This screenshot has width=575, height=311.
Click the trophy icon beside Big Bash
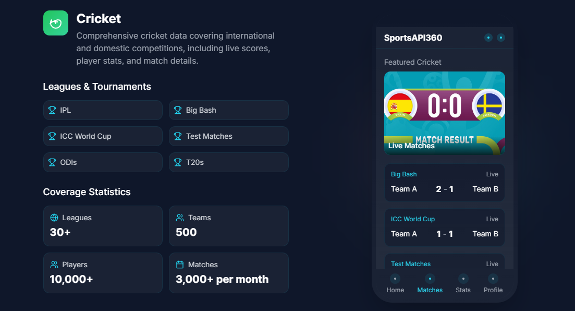click(x=178, y=110)
